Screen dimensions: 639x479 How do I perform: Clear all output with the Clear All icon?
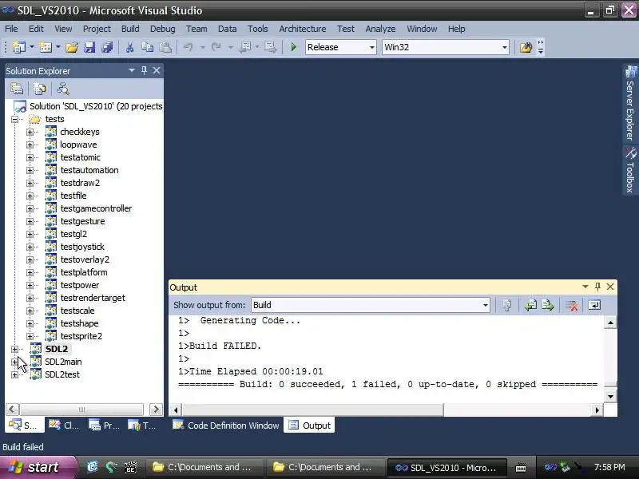[x=571, y=305]
